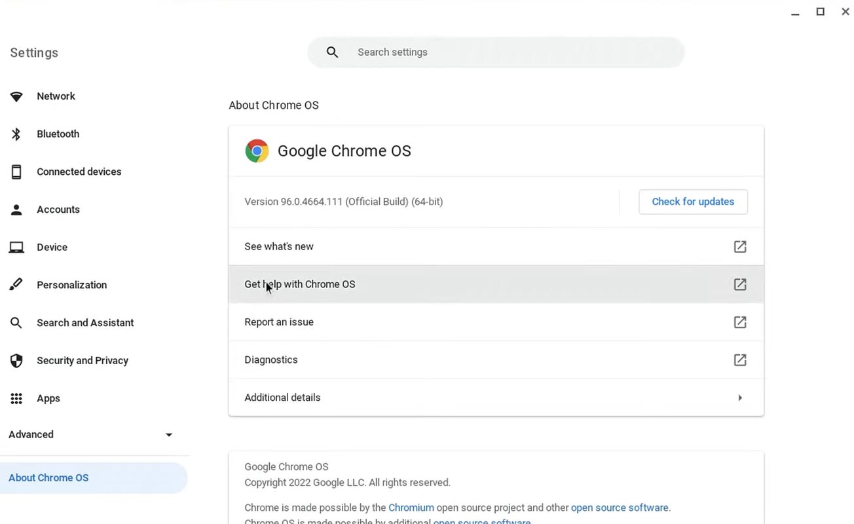
Task: Close the Settings window
Action: 845,12
